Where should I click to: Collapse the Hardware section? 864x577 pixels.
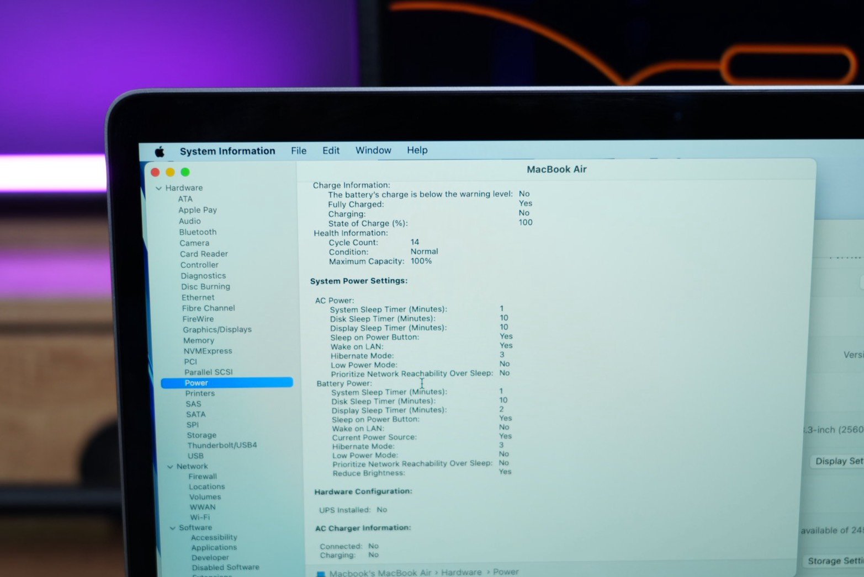point(159,188)
